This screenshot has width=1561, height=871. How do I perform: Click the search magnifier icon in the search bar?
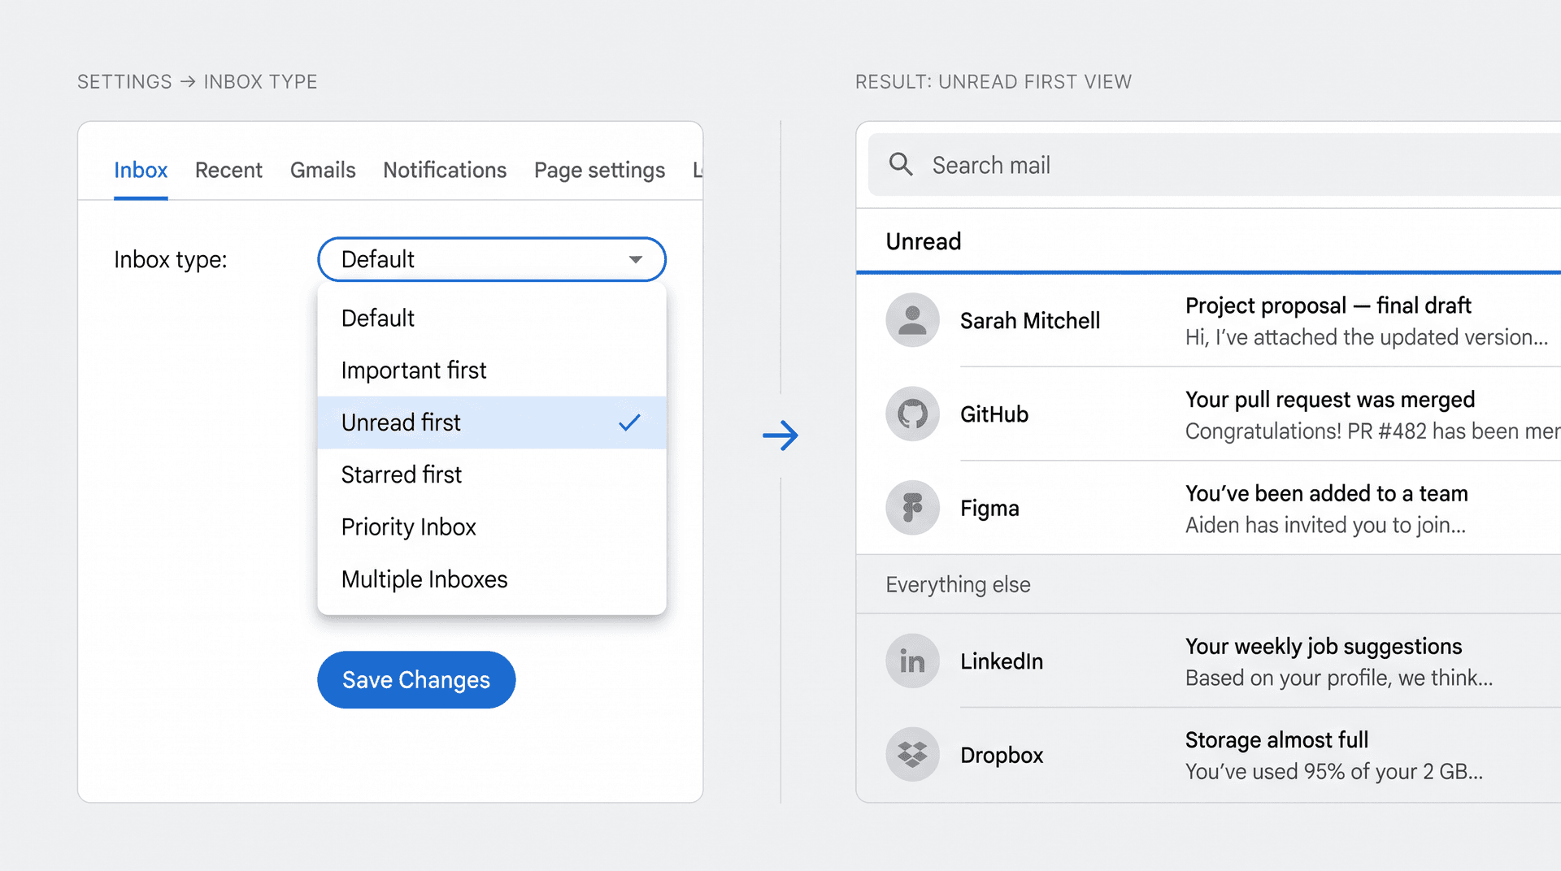point(901,164)
